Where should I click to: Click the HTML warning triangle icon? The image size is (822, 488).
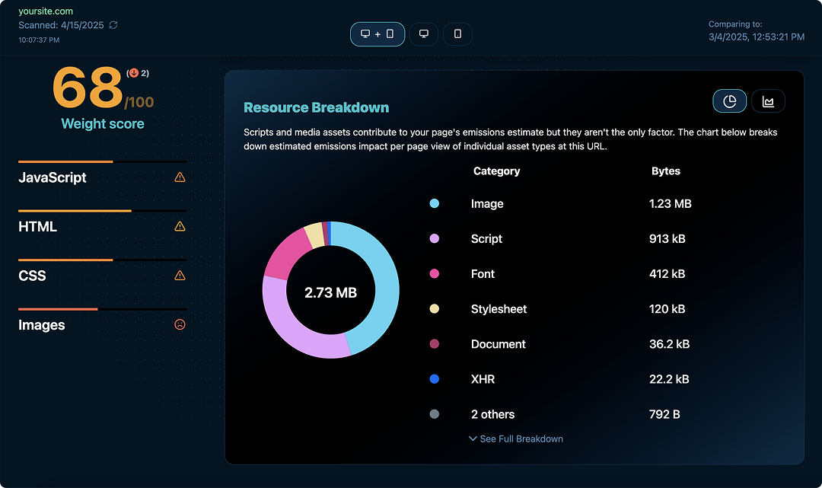click(x=180, y=226)
